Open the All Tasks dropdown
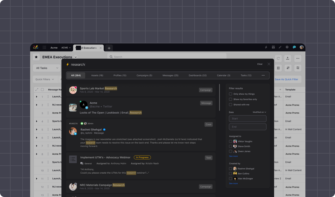Image resolution: width=335 pixels, height=197 pixels. 47,68
